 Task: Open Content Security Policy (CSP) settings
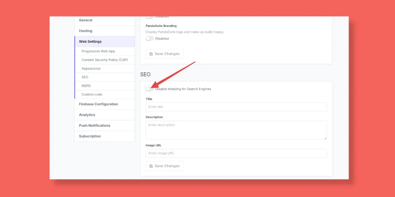(x=104, y=60)
